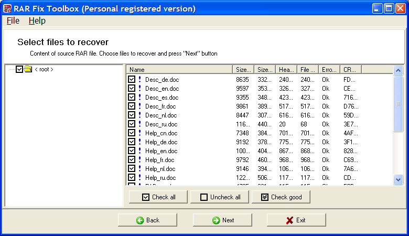Go Back to previous step

click(148, 220)
